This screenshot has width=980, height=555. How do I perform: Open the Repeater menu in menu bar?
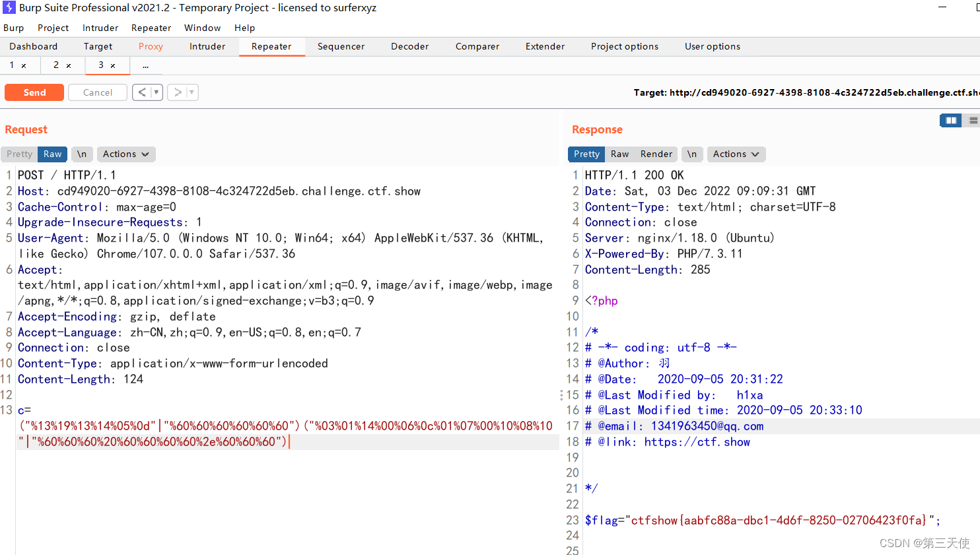point(151,28)
